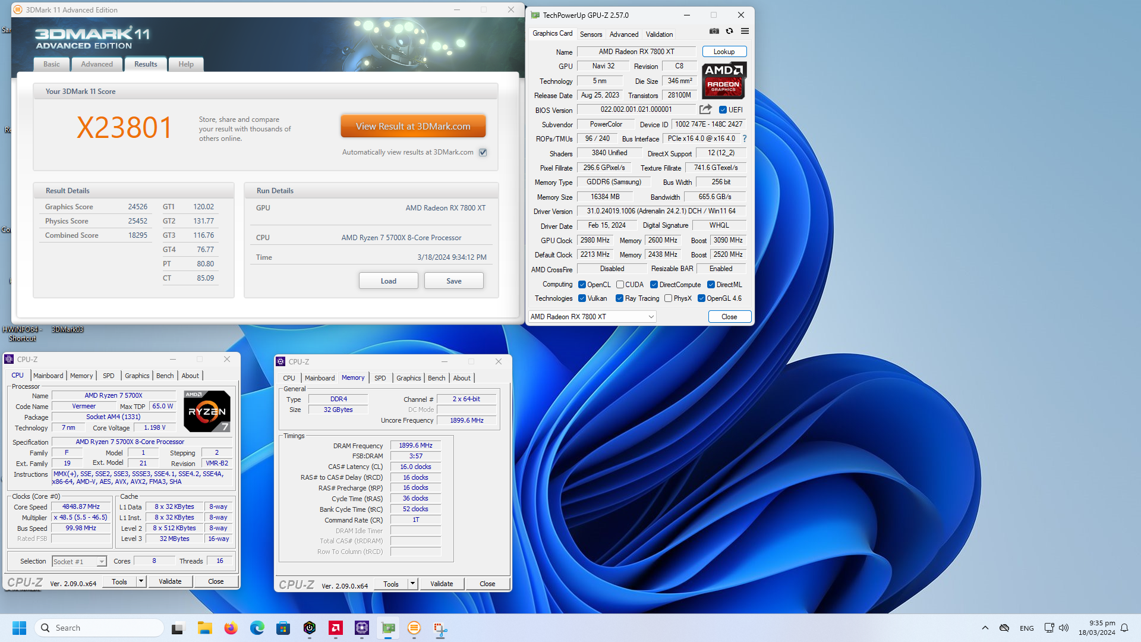Click the cloud sync icon in system tray
1141x642 pixels.
1004,628
